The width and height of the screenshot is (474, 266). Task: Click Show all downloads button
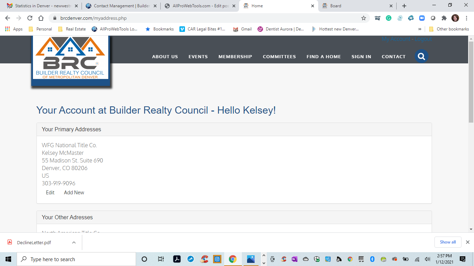click(448, 242)
